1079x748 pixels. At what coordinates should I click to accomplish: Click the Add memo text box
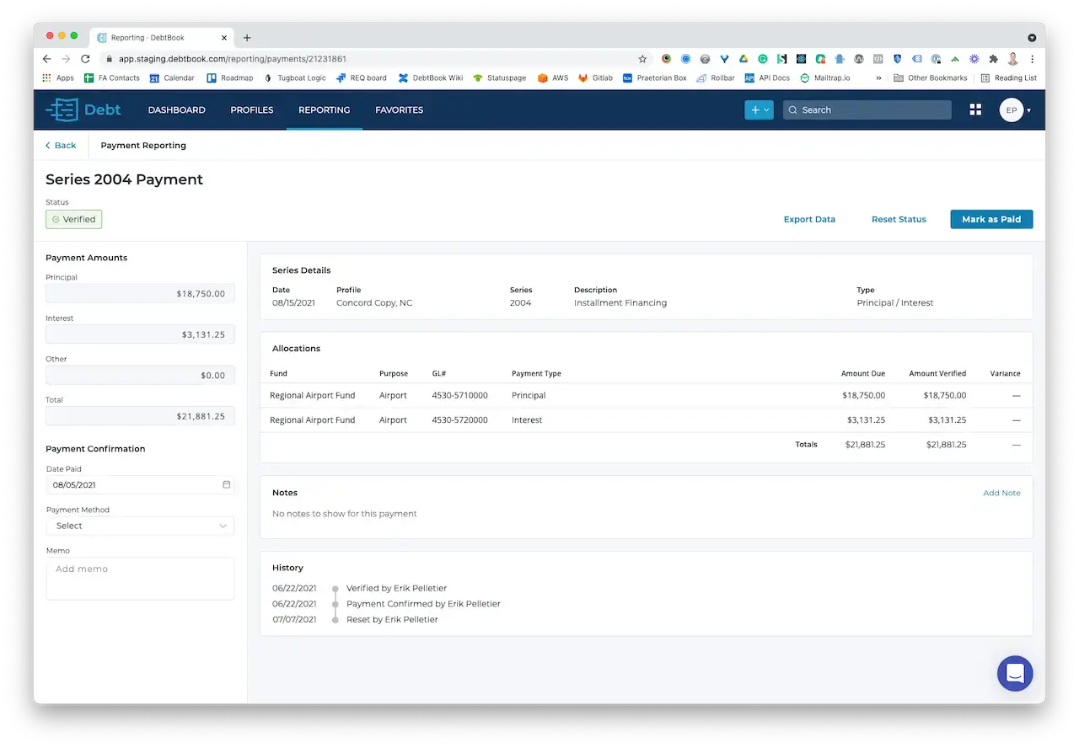tap(140, 578)
